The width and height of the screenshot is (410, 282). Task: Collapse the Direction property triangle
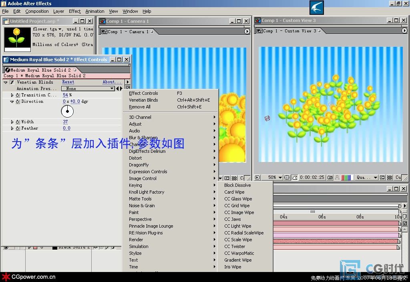12,102
